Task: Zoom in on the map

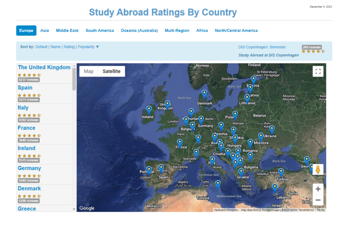Action: pyautogui.click(x=318, y=189)
